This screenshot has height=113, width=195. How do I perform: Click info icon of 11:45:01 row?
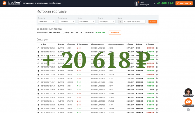tap(157, 82)
